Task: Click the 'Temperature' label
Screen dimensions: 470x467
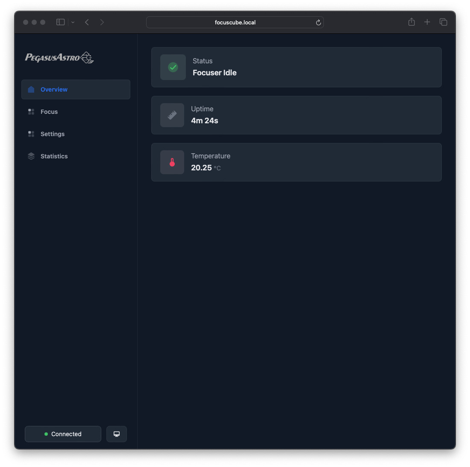Action: click(211, 156)
